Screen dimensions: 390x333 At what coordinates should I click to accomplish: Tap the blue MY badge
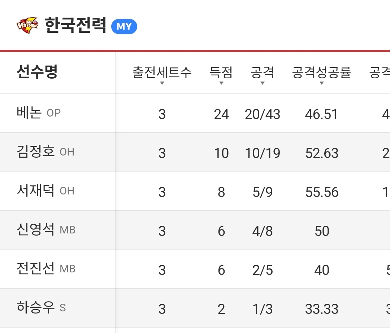click(x=124, y=27)
